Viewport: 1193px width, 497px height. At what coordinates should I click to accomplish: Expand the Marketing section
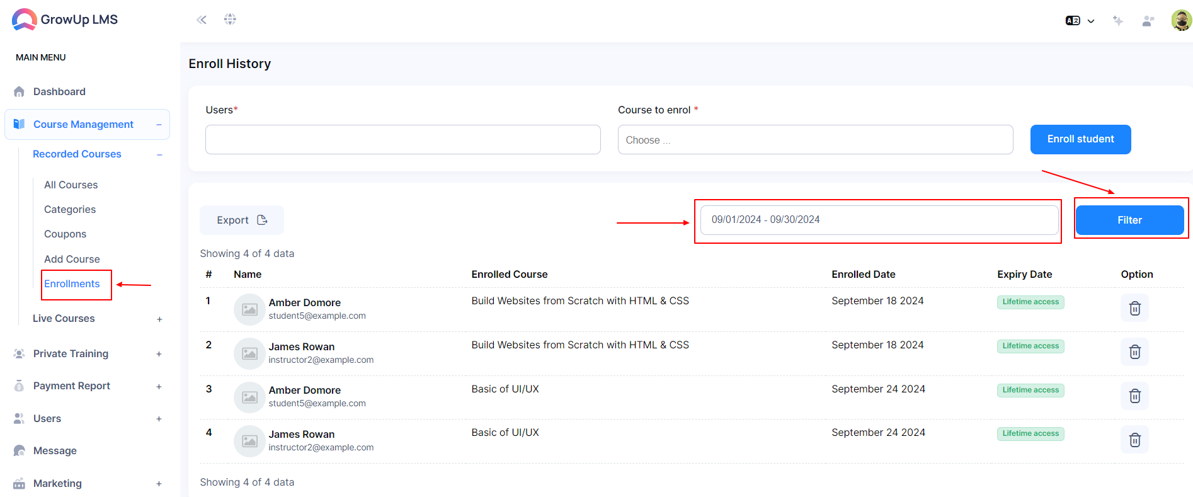click(159, 484)
